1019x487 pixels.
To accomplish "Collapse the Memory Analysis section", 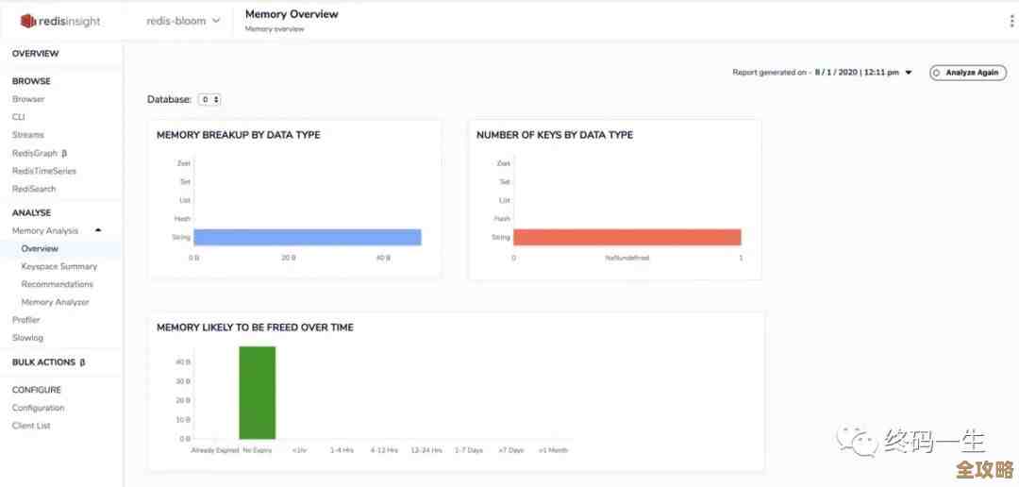I will pos(98,230).
